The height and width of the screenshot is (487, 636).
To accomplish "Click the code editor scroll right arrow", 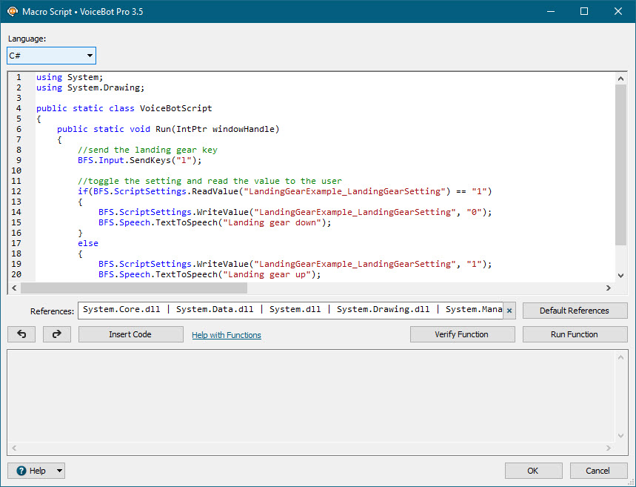I will [x=609, y=288].
